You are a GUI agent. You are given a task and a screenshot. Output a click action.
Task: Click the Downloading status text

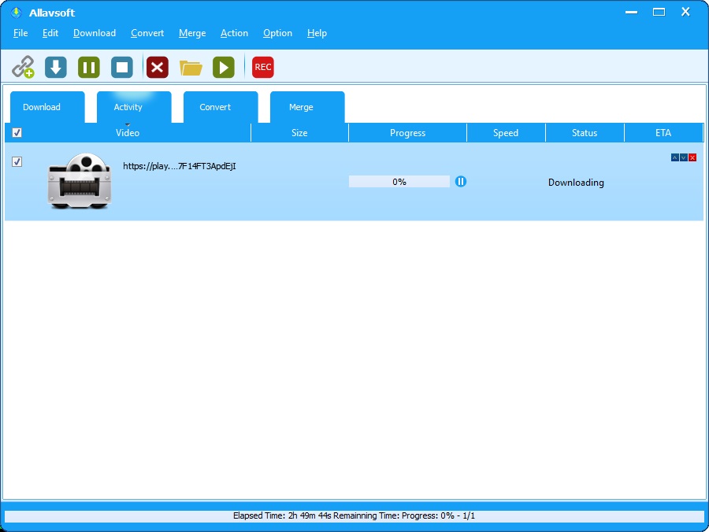coord(576,183)
